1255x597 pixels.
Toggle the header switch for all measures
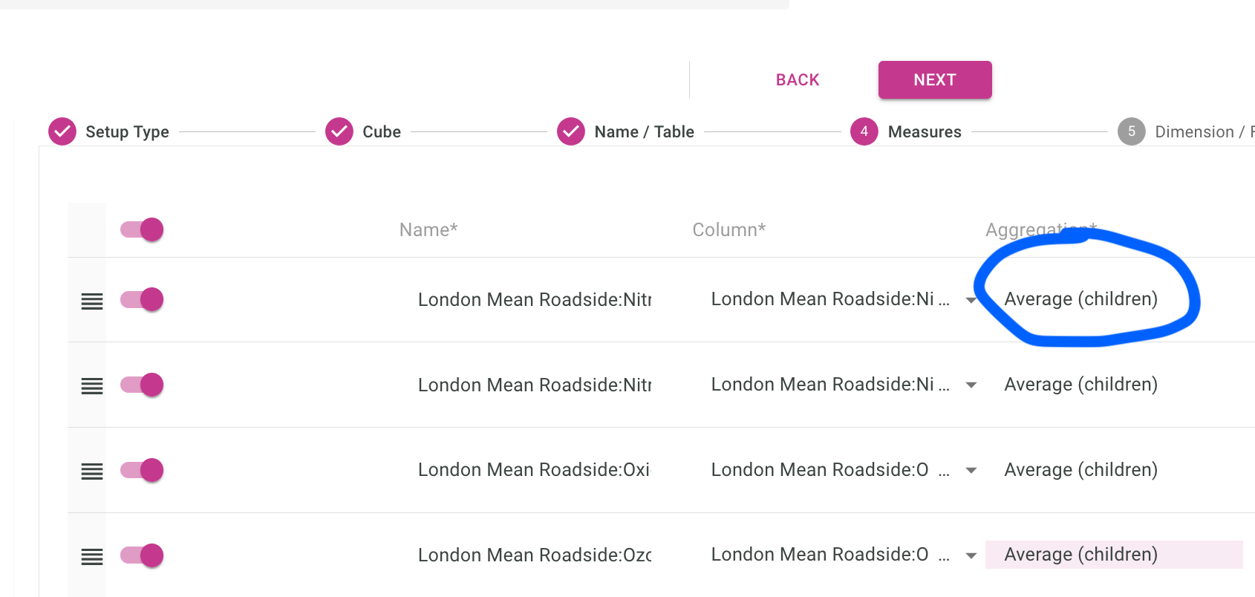tap(143, 229)
